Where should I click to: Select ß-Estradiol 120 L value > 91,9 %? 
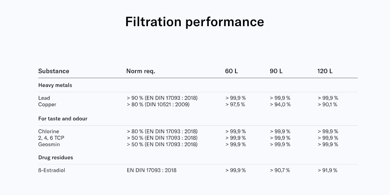328,170
